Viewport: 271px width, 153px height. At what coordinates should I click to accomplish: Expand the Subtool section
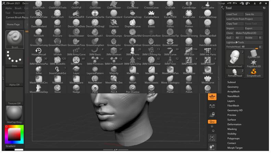point(231,82)
